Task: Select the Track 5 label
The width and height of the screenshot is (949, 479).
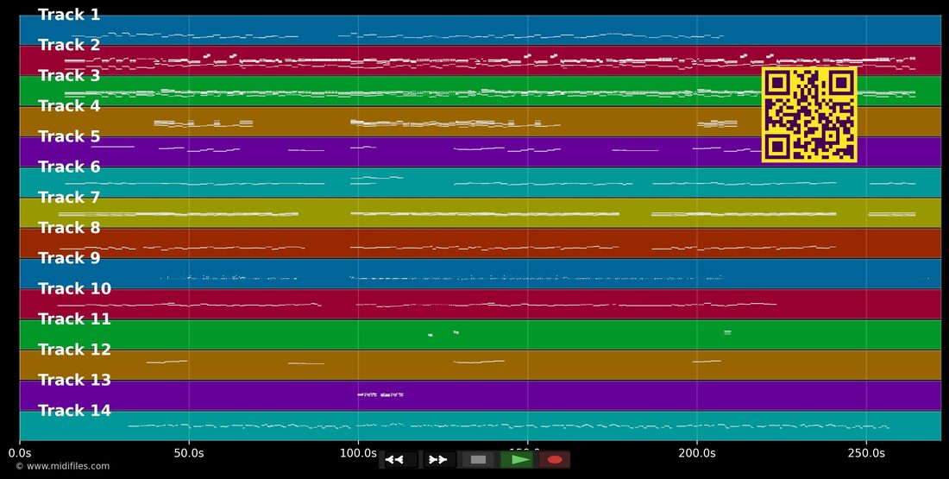Action: [69, 137]
